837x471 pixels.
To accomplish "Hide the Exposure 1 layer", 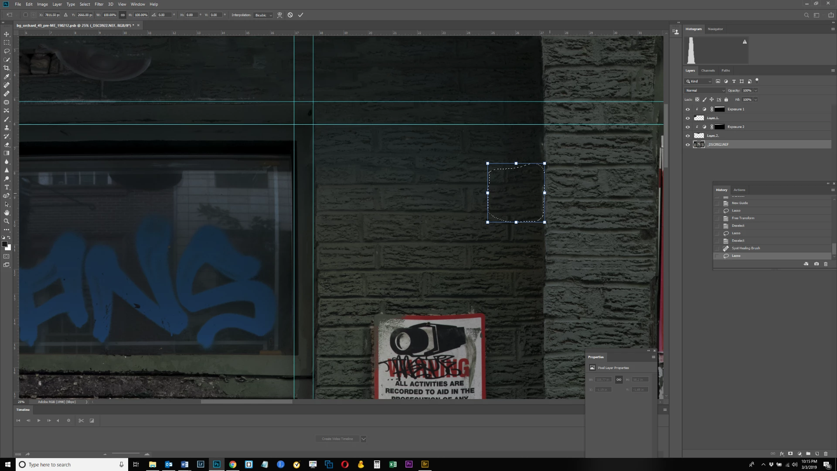I will point(688,109).
